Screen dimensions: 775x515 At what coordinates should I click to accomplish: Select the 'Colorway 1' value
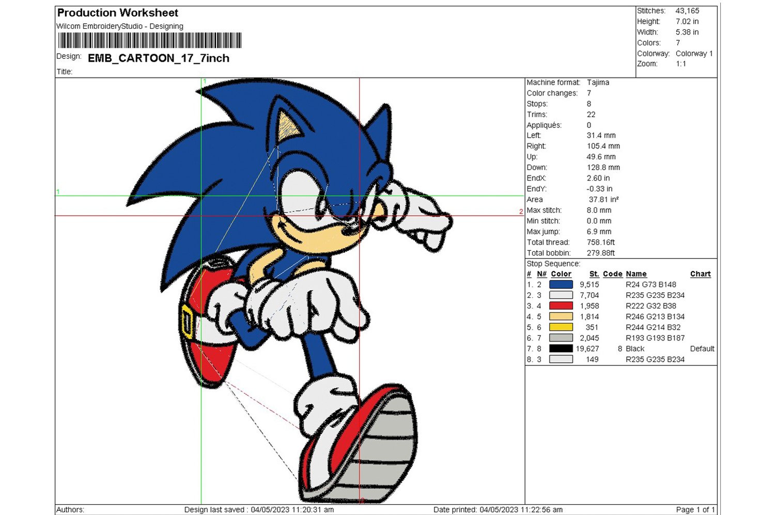(x=694, y=54)
